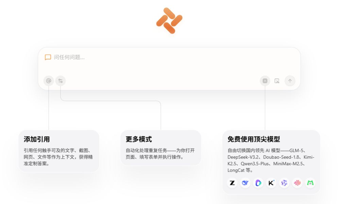Image resolution: width=340 pixels, height=204 pixels.
Task: Click the orange app logo
Action: 169,21
